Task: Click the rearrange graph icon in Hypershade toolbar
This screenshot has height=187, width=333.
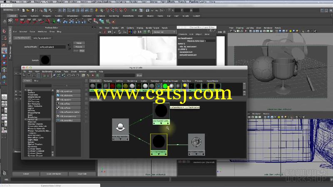Action: [x=59, y=75]
